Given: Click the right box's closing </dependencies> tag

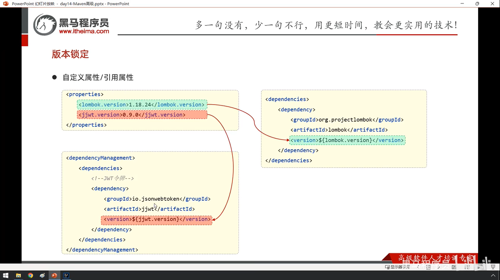Looking at the screenshot, I should coord(289,160).
